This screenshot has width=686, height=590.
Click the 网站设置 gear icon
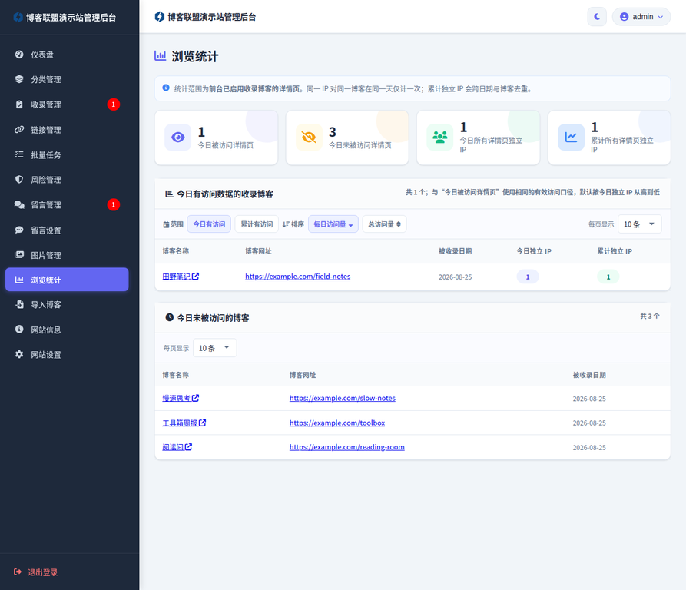pyautogui.click(x=19, y=354)
